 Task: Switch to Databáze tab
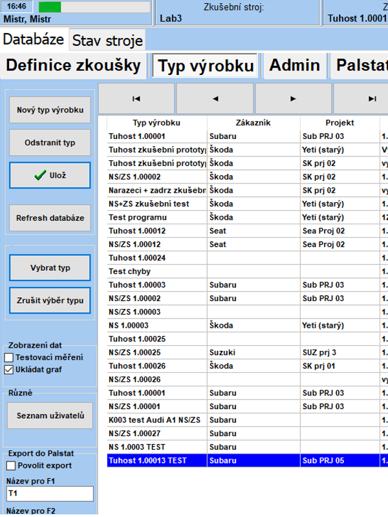pyautogui.click(x=34, y=39)
